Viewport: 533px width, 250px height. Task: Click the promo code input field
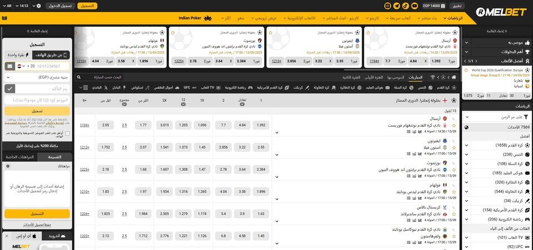click(x=37, y=101)
